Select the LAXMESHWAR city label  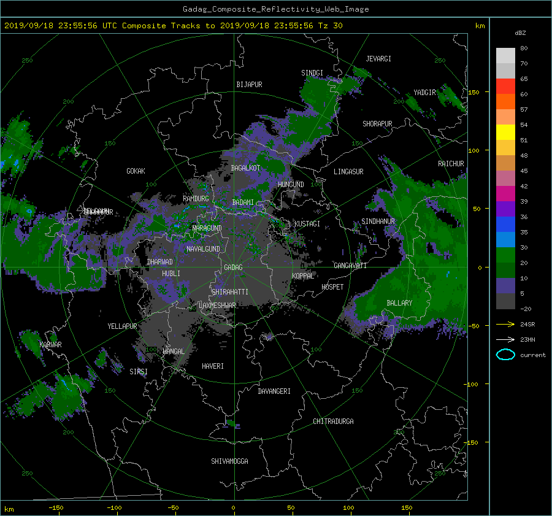click(217, 306)
